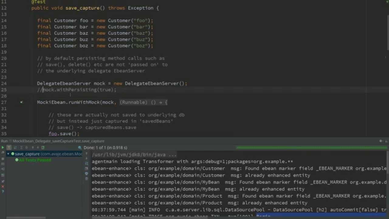This screenshot has height=219, width=389.
Task: Click the 'agentmain loading Transformer' console line
Action: click(192, 162)
